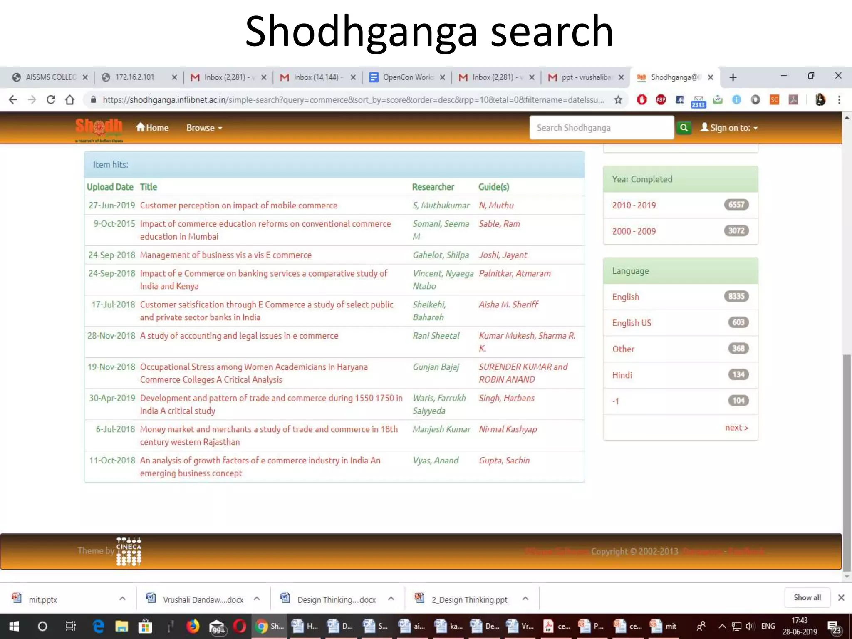
Task: Click researcher name Gahelot, Shilpa
Action: click(441, 255)
